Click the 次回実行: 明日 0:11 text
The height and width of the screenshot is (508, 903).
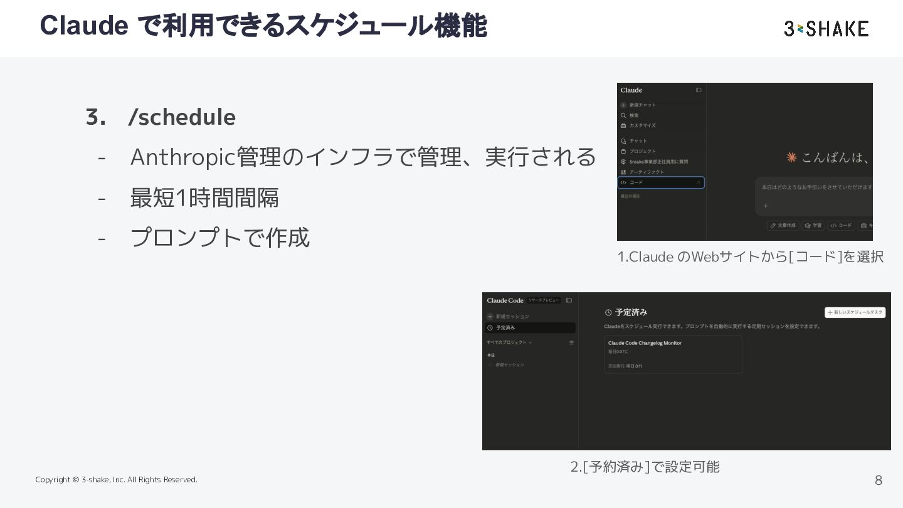tap(625, 366)
